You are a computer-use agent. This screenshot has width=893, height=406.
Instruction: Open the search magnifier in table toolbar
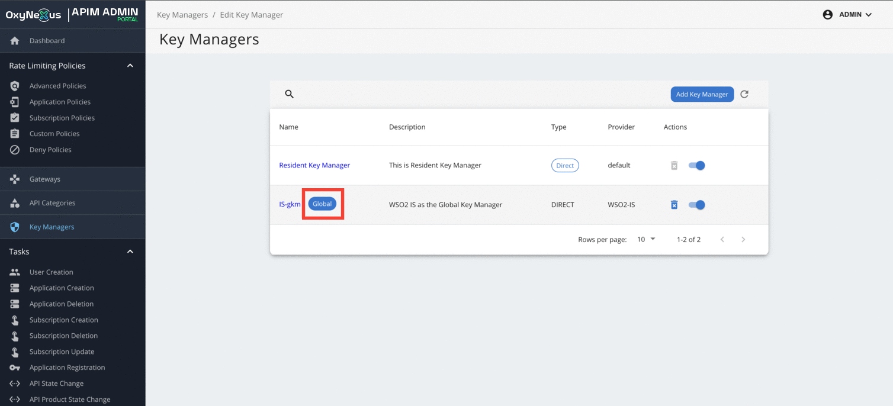click(x=290, y=94)
